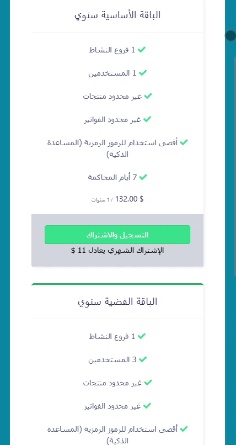Click checkmark beside غير محدود الفواتير in silver plan
Image resolution: width=236 pixels, height=445 pixels.
tap(147, 406)
